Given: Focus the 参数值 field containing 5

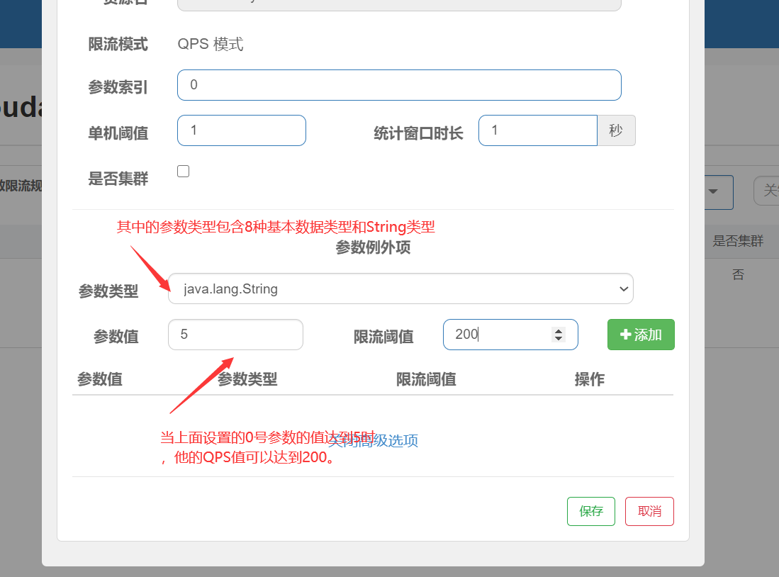Looking at the screenshot, I should tap(235, 335).
